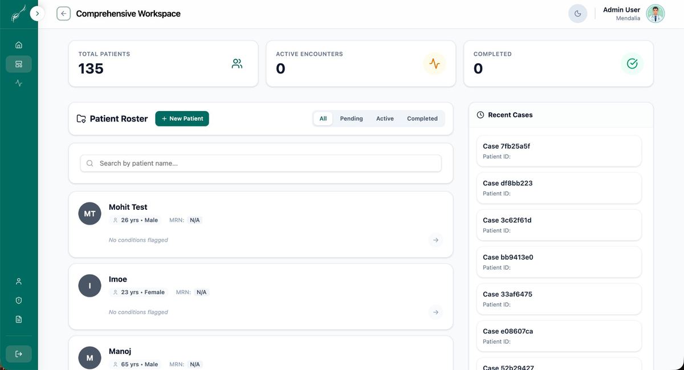Open Case 3c62f61d in Recent Cases
Image resolution: width=684 pixels, height=370 pixels.
[559, 225]
